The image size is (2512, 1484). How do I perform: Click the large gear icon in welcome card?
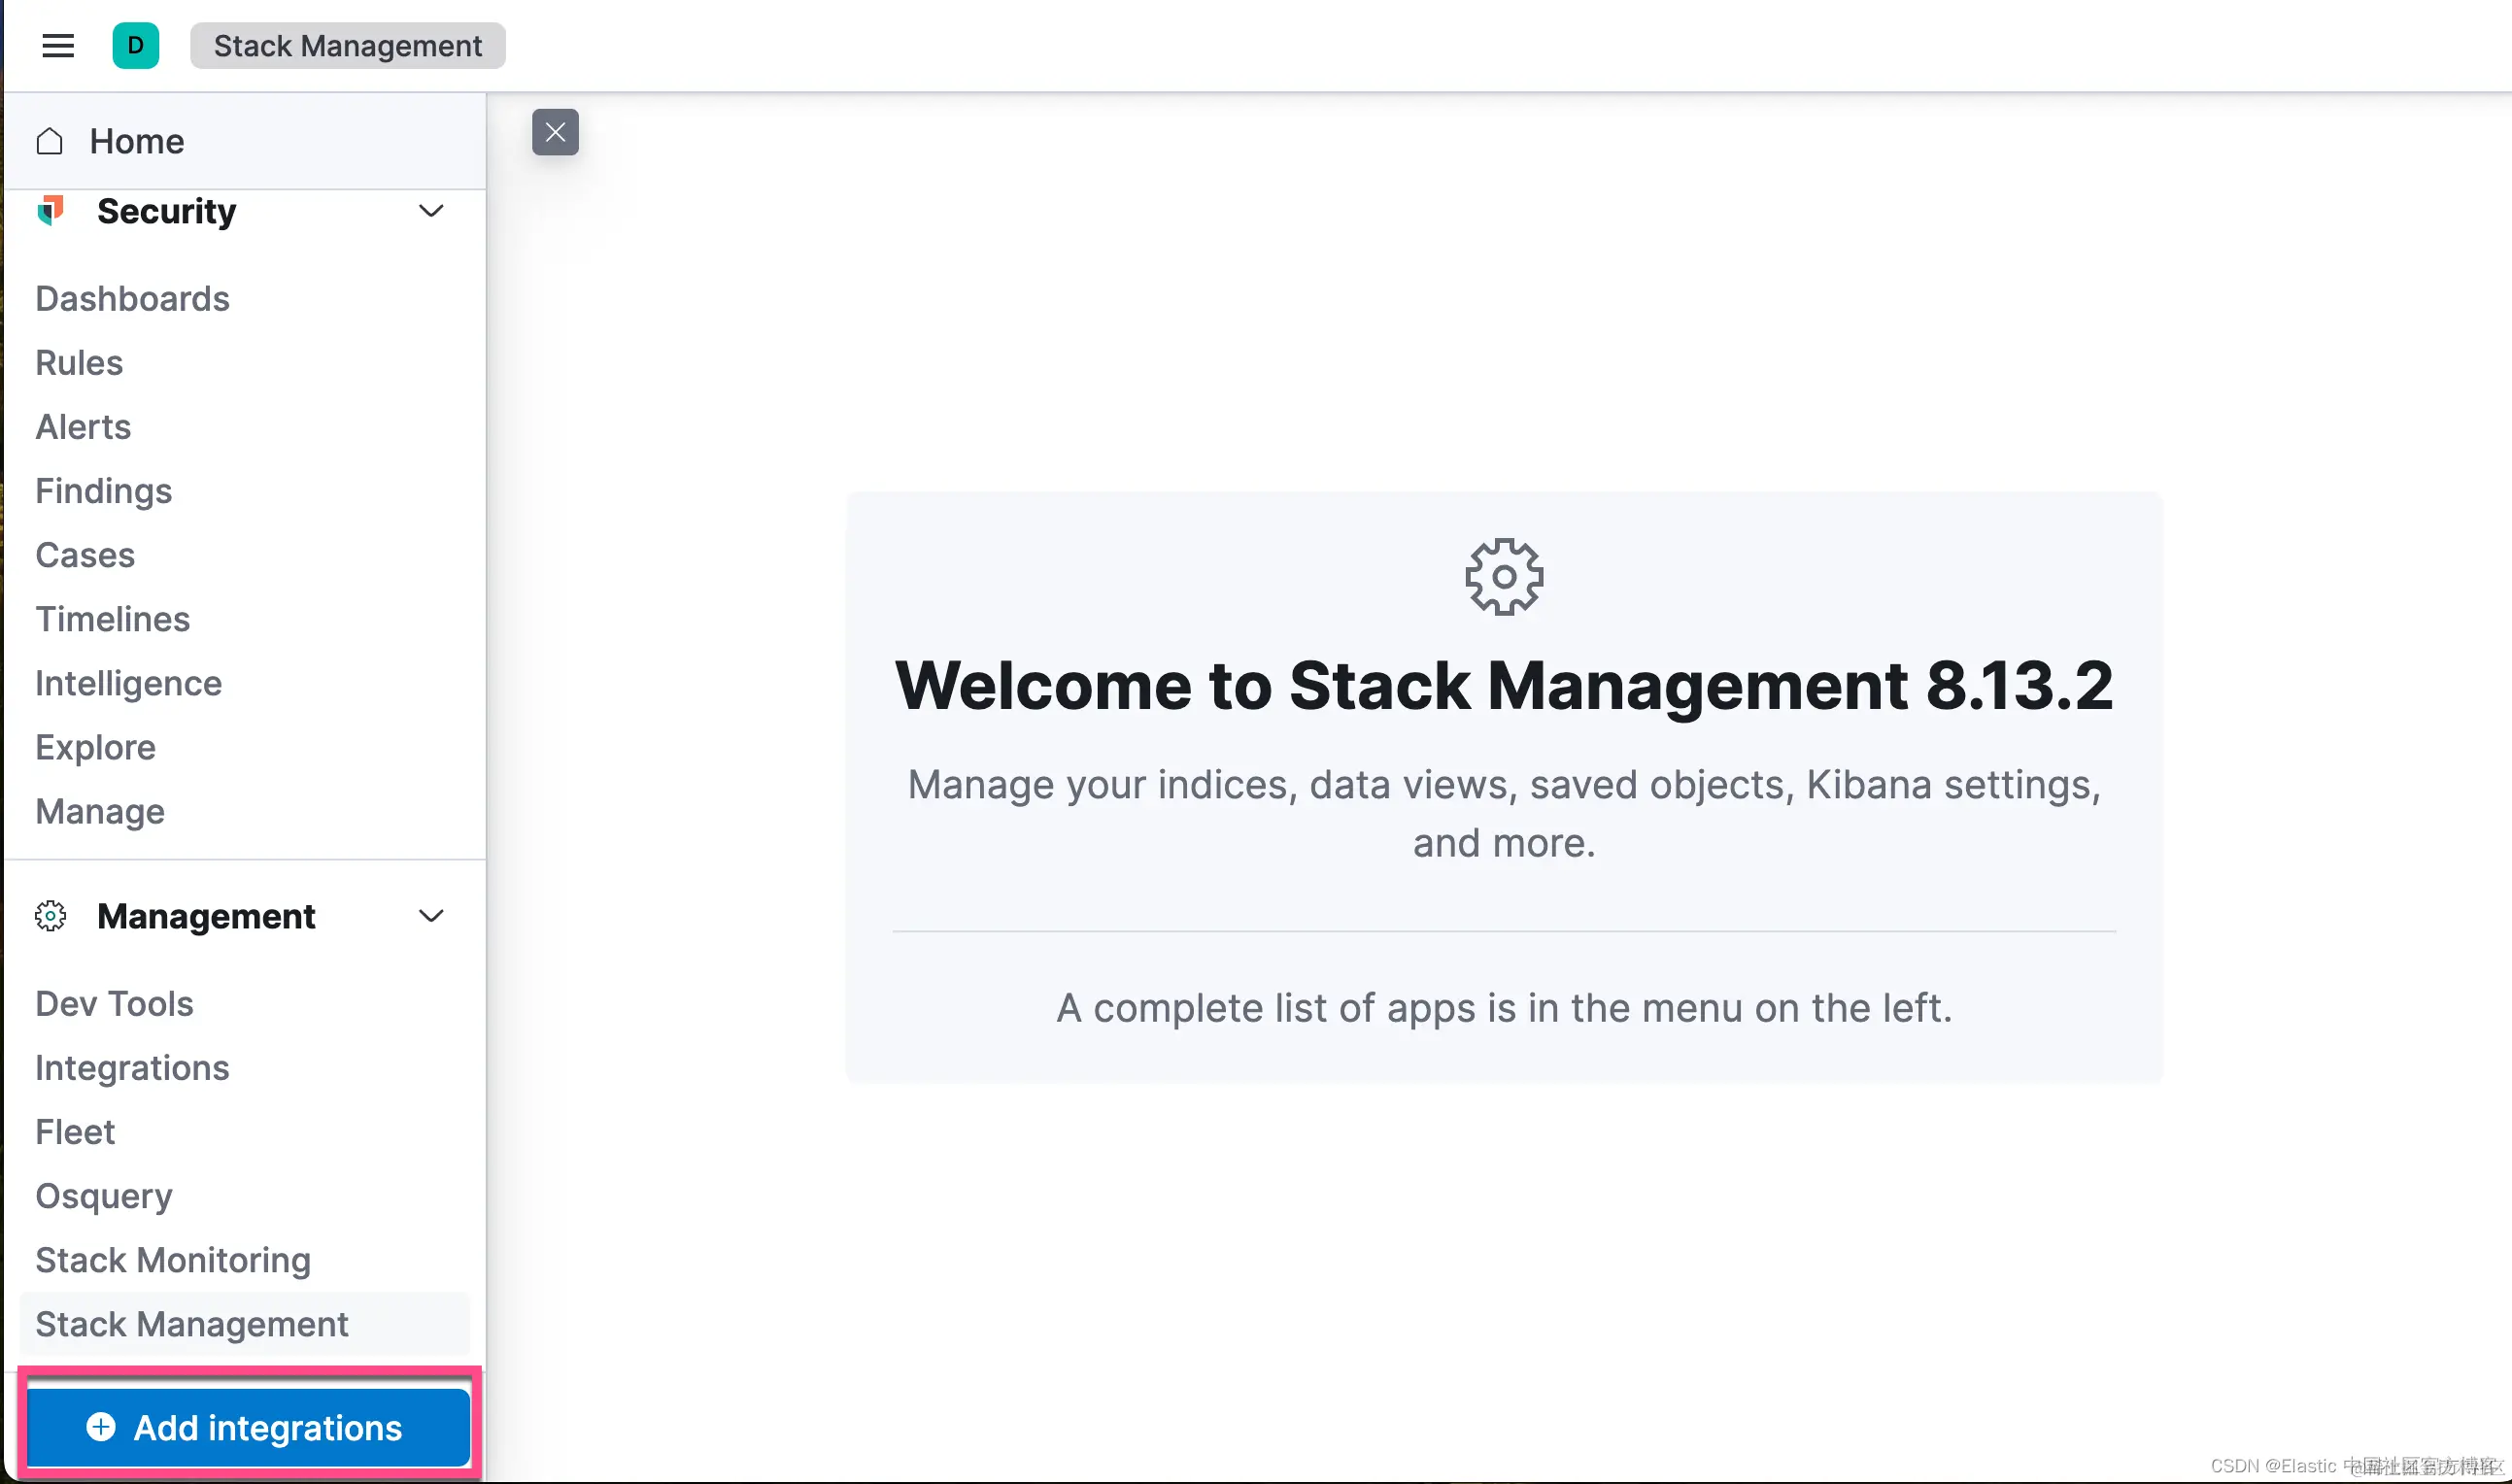[1504, 577]
